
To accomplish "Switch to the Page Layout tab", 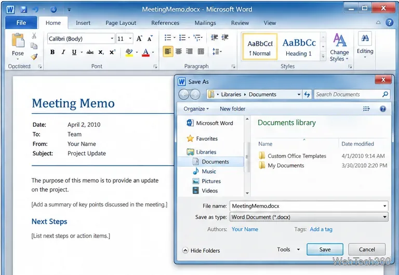I will pyautogui.click(x=121, y=23).
